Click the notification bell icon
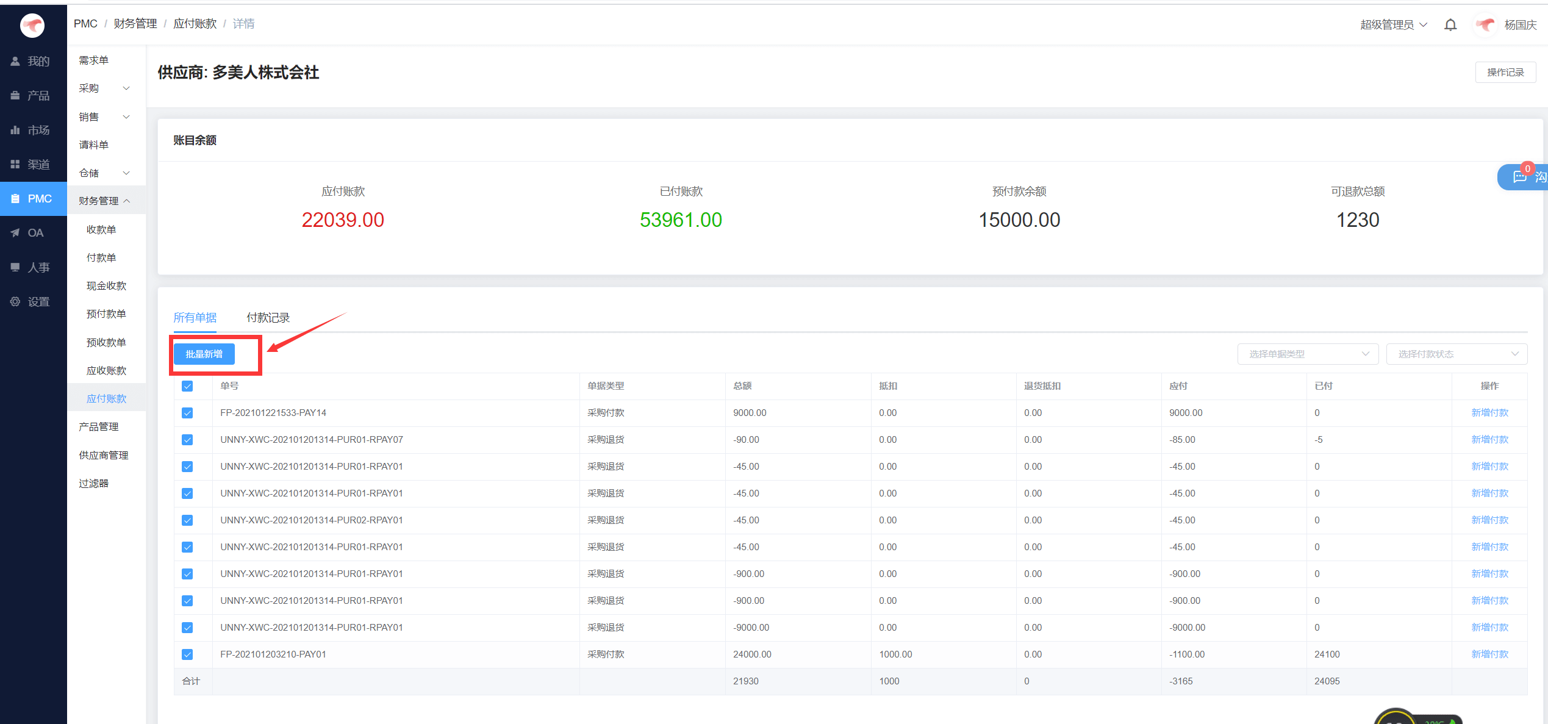 coord(1450,25)
